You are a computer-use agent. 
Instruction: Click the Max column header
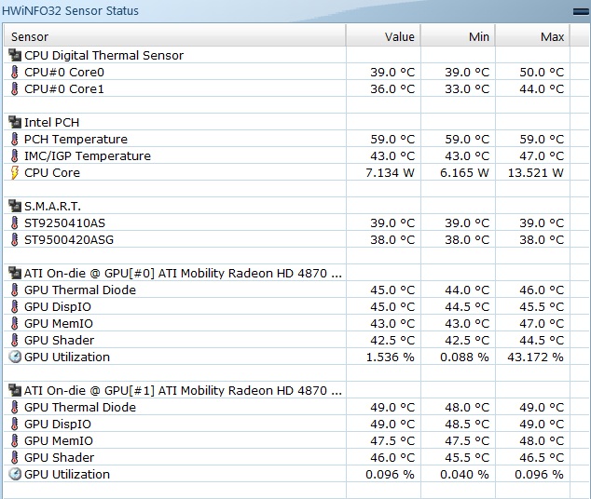[x=532, y=36]
